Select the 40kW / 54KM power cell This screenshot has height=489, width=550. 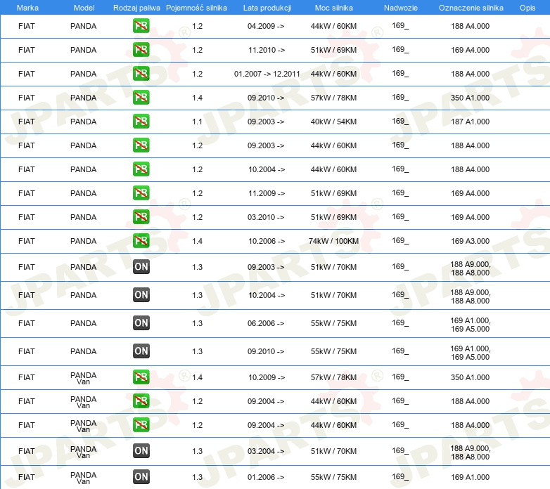click(333, 122)
